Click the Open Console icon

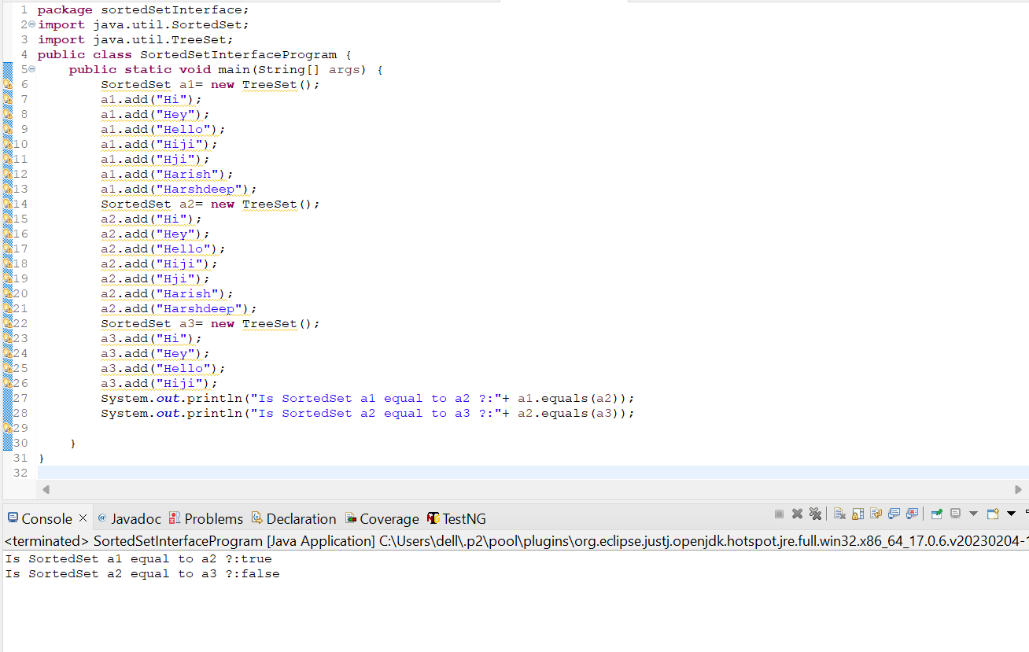pos(993,514)
